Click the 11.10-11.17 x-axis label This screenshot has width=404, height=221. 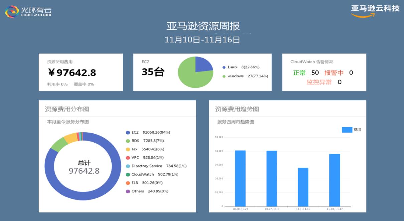pyautogui.click(x=334, y=209)
